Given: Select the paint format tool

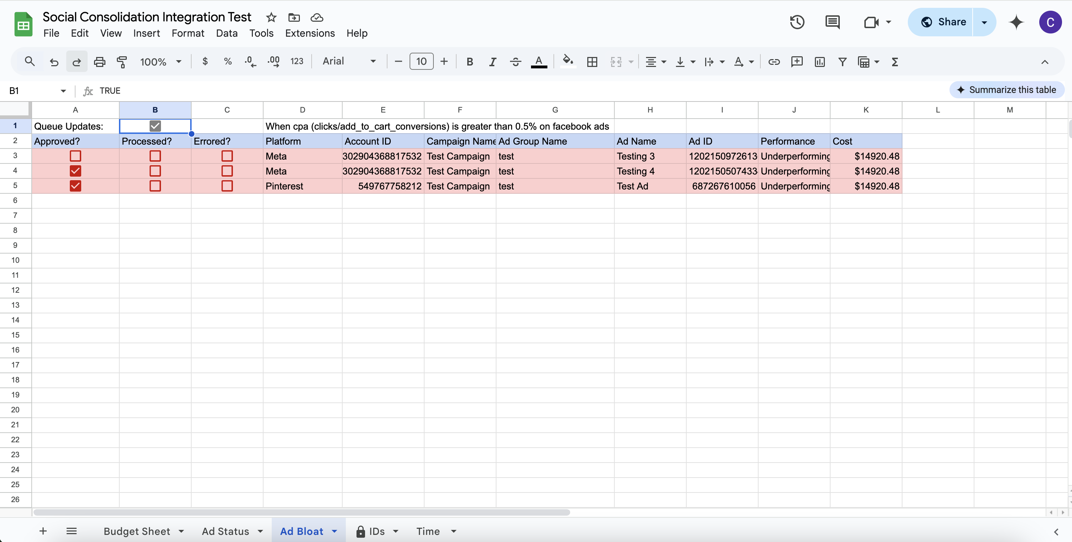Looking at the screenshot, I should click(121, 62).
